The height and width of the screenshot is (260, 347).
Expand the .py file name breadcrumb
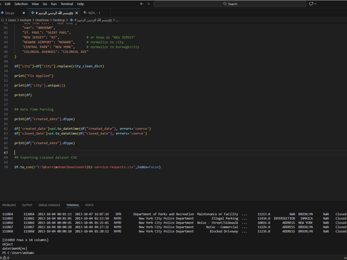click(93, 20)
